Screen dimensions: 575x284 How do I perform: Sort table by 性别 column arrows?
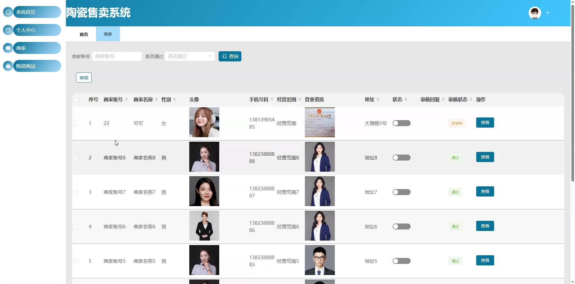(x=175, y=99)
